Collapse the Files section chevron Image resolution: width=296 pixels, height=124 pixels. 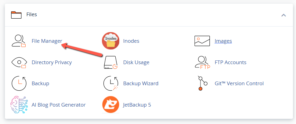tap(283, 15)
